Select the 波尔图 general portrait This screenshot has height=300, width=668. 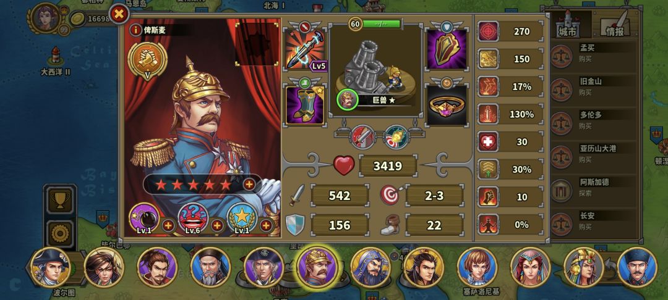pos(51,268)
